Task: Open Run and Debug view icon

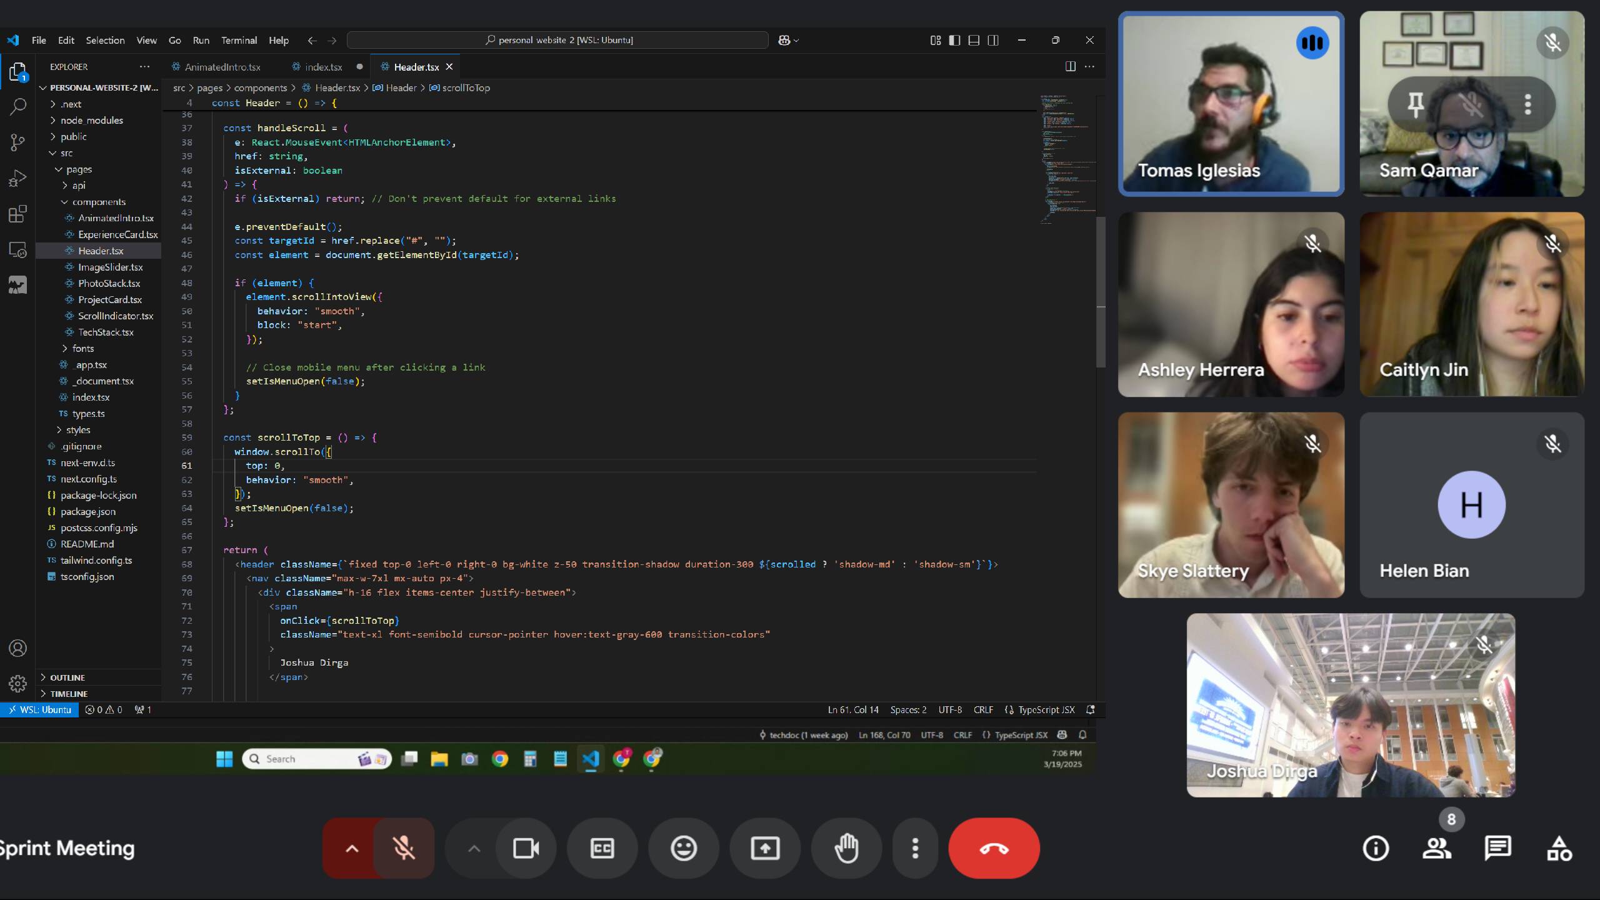Action: pos(17,179)
